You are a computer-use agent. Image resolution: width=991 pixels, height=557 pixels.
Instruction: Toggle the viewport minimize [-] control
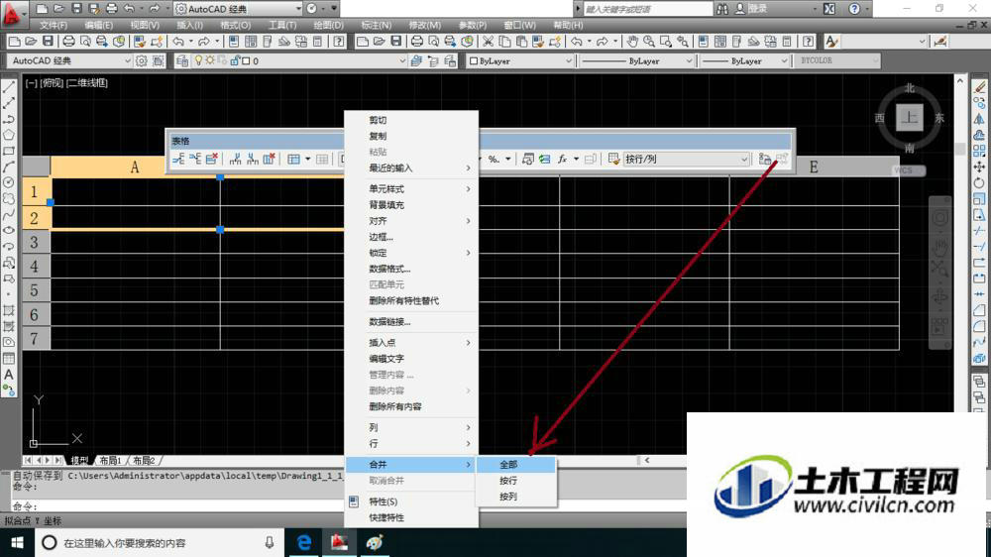31,83
